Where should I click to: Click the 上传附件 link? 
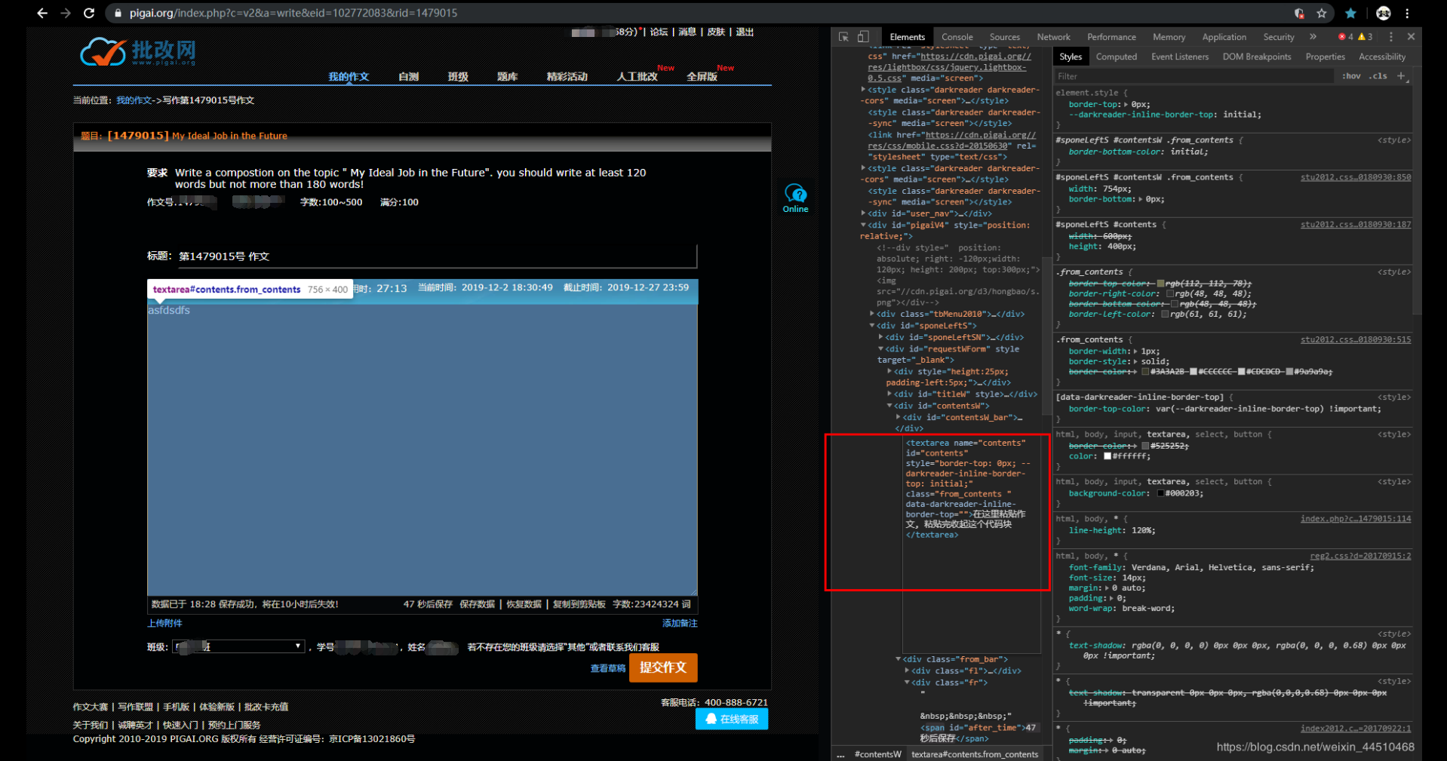[164, 623]
